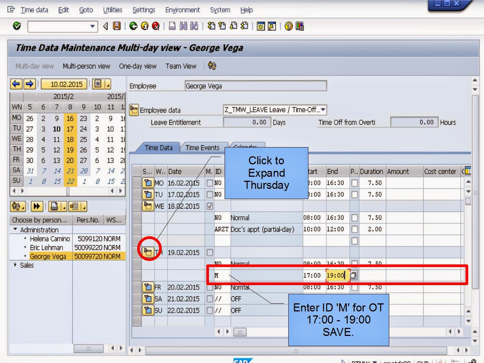Expand the Sales group in the person list
The height and width of the screenshot is (363, 484).
tap(15, 265)
